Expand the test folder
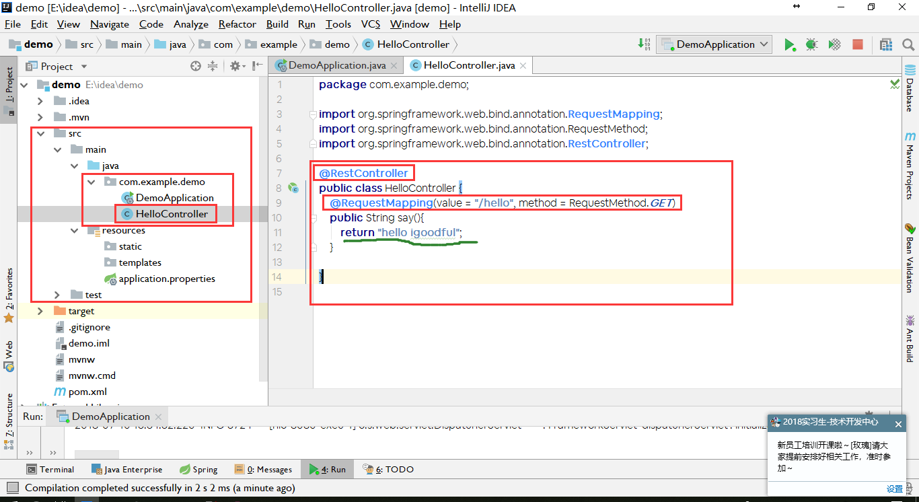The width and height of the screenshot is (919, 502). [57, 295]
